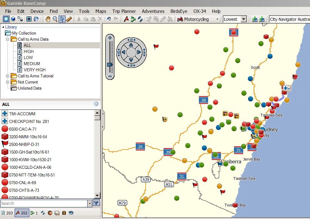310x219 pixels.
Task: Click the gear options icon beside ALL
Action: pyautogui.click(x=96, y=104)
